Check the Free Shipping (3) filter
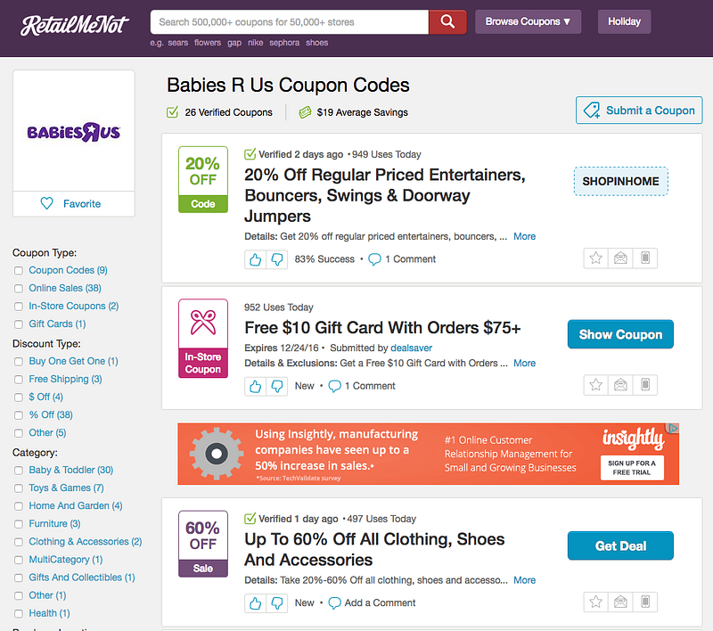This screenshot has width=713, height=631. click(19, 380)
